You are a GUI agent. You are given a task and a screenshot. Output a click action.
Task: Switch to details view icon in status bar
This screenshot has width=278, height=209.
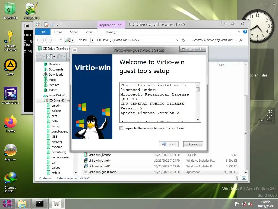pyautogui.click(x=238, y=178)
